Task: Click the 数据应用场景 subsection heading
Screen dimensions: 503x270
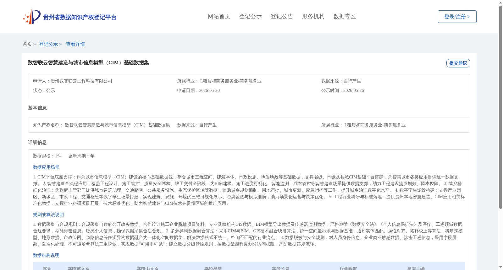Action: [46, 167]
